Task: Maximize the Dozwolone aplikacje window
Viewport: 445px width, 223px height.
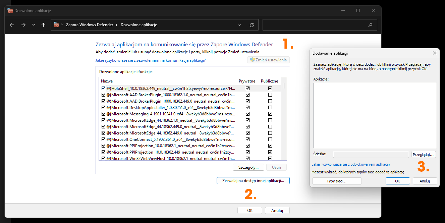Action: tap(358, 10)
